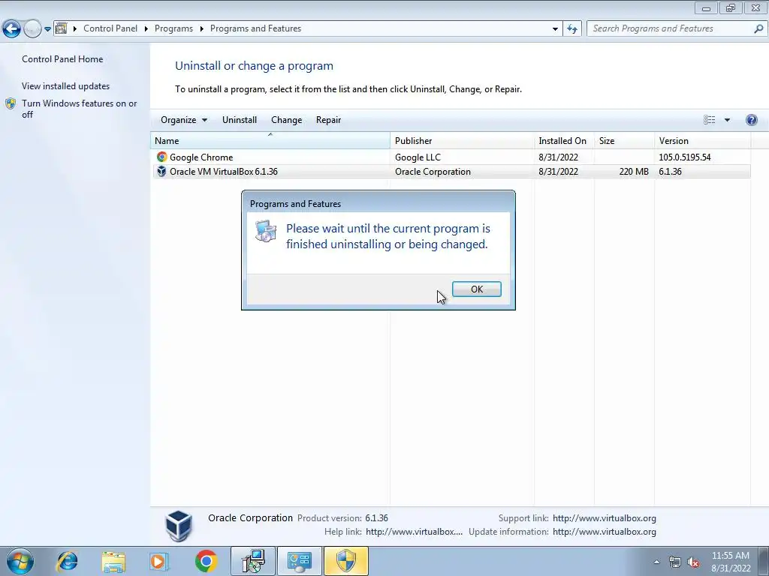The height and width of the screenshot is (576, 769).
Task: Restore down the Control Panel window
Action: (731, 7)
